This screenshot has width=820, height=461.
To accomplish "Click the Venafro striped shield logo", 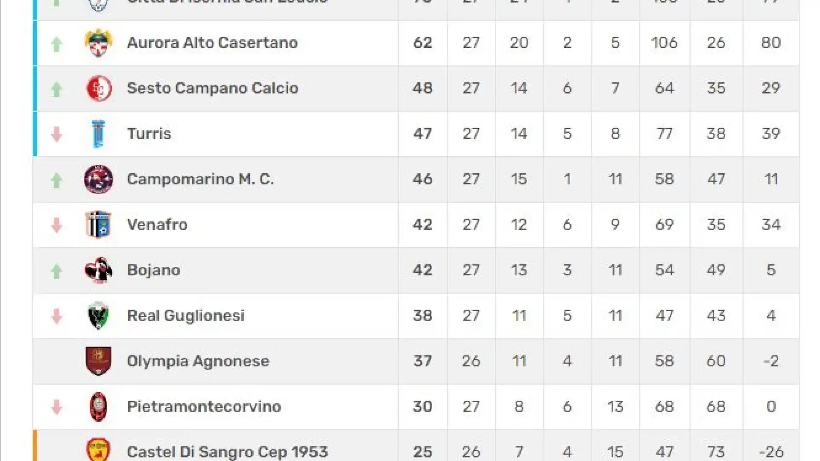I will [99, 225].
